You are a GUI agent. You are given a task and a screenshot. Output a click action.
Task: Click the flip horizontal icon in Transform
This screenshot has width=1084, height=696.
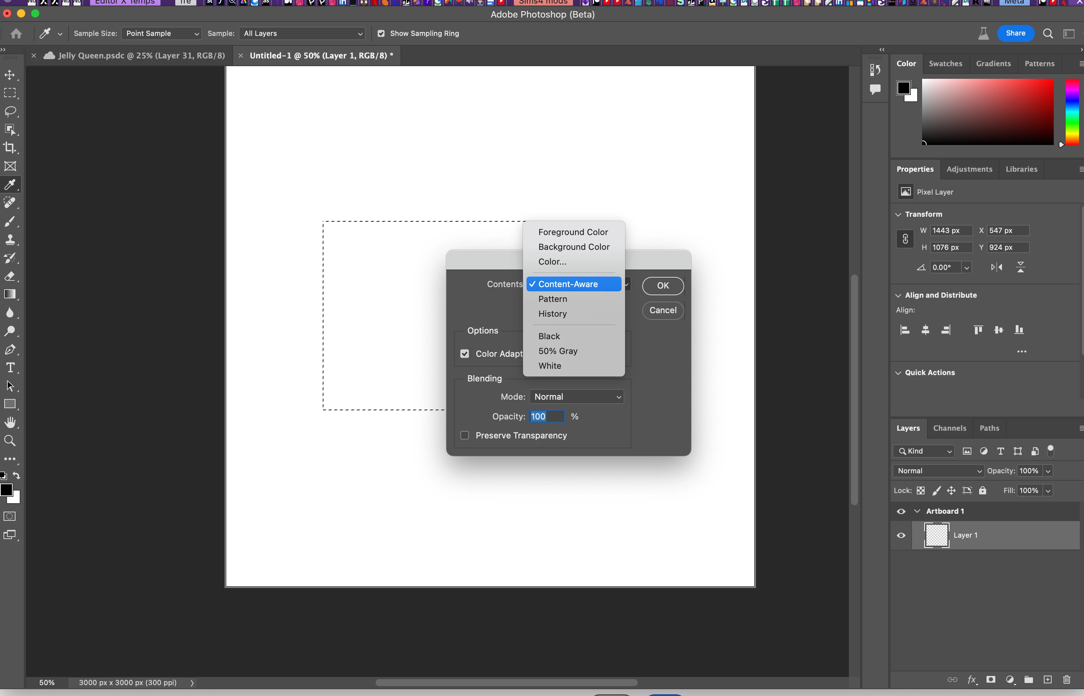pos(996,267)
